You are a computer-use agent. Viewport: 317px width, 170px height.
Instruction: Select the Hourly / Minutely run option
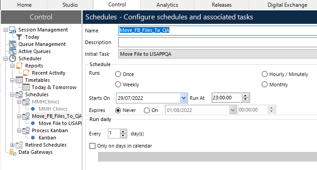pos(264,74)
